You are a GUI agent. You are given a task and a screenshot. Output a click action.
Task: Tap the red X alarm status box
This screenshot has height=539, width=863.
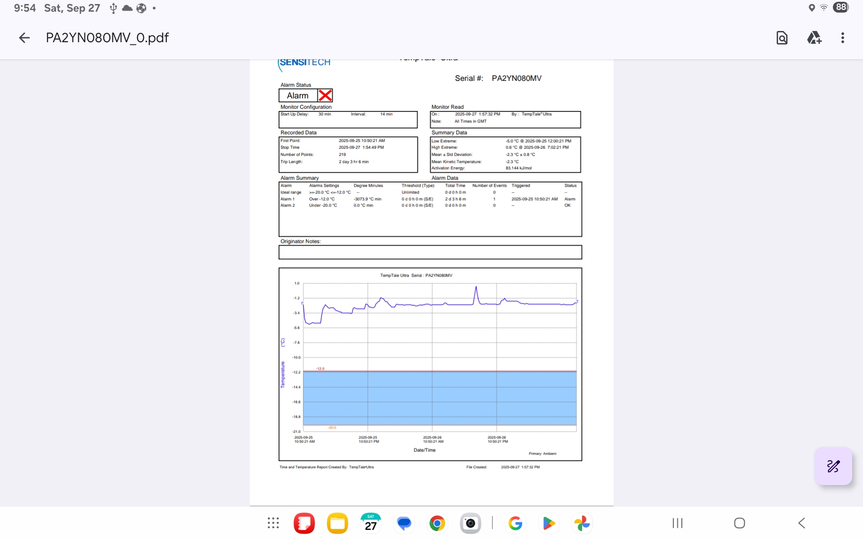click(x=325, y=95)
